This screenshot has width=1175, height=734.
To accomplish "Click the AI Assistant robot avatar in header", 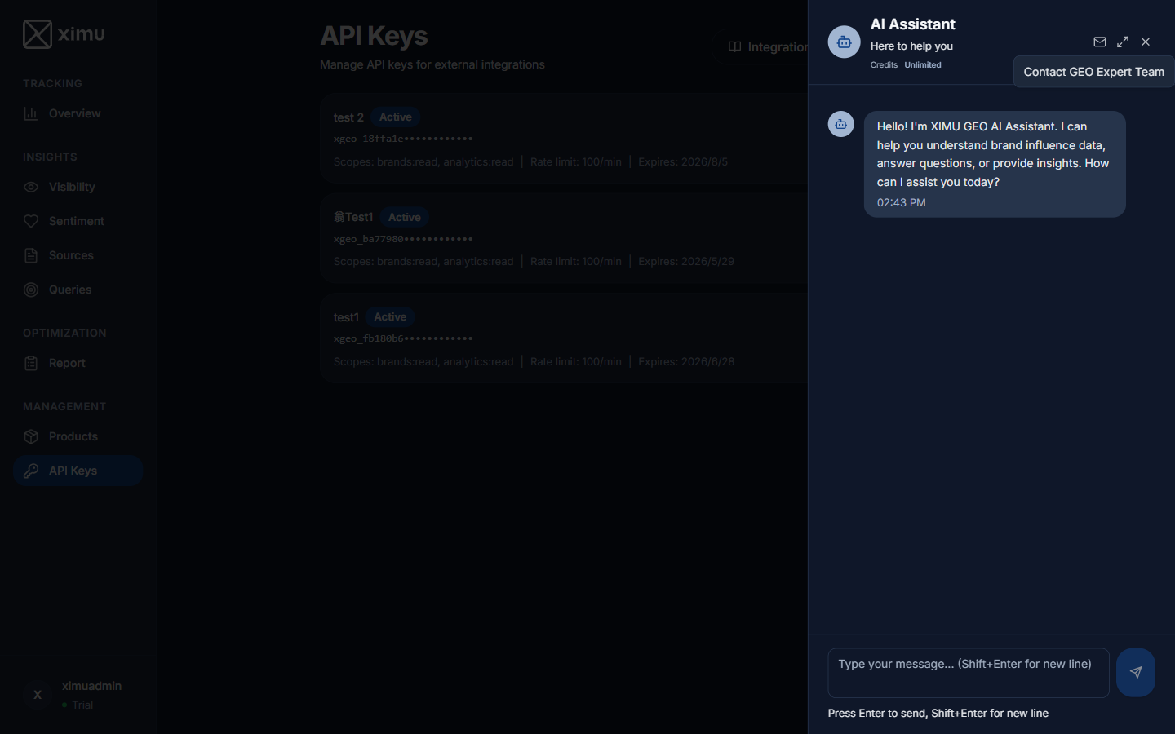I will coord(845,42).
